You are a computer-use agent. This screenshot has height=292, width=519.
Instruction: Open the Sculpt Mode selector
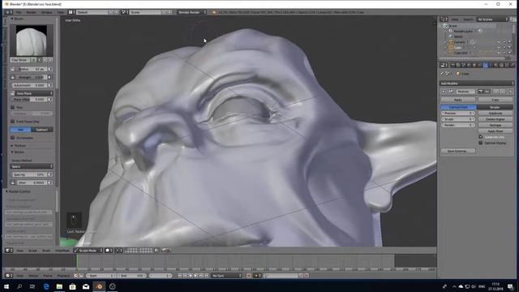click(x=88, y=251)
